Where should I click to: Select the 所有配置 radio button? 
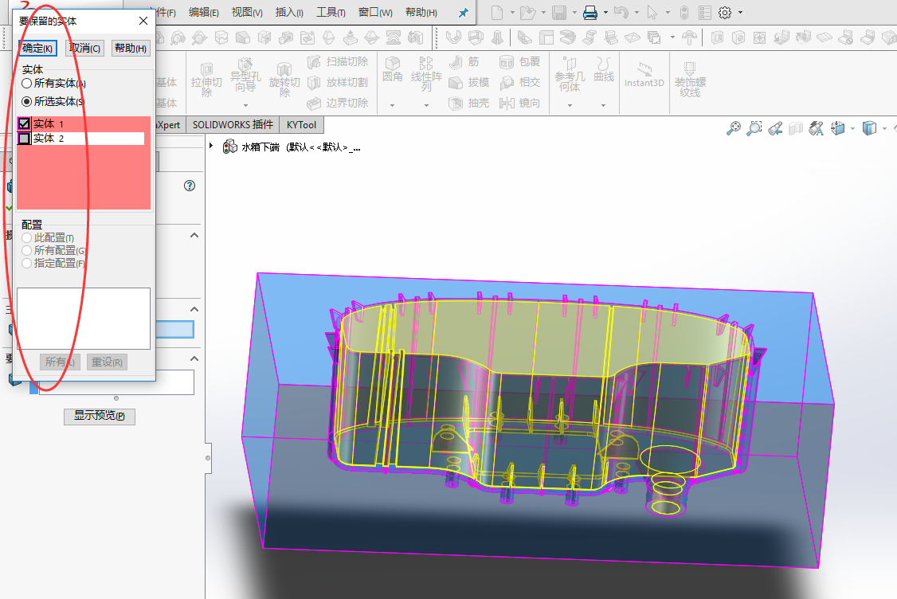click(27, 251)
